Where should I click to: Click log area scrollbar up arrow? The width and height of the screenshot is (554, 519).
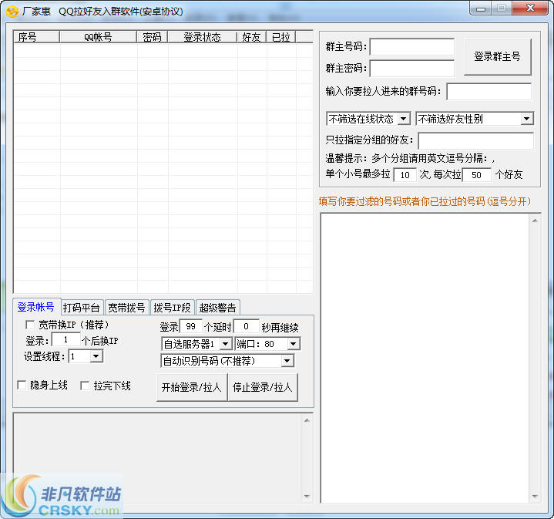(x=307, y=420)
